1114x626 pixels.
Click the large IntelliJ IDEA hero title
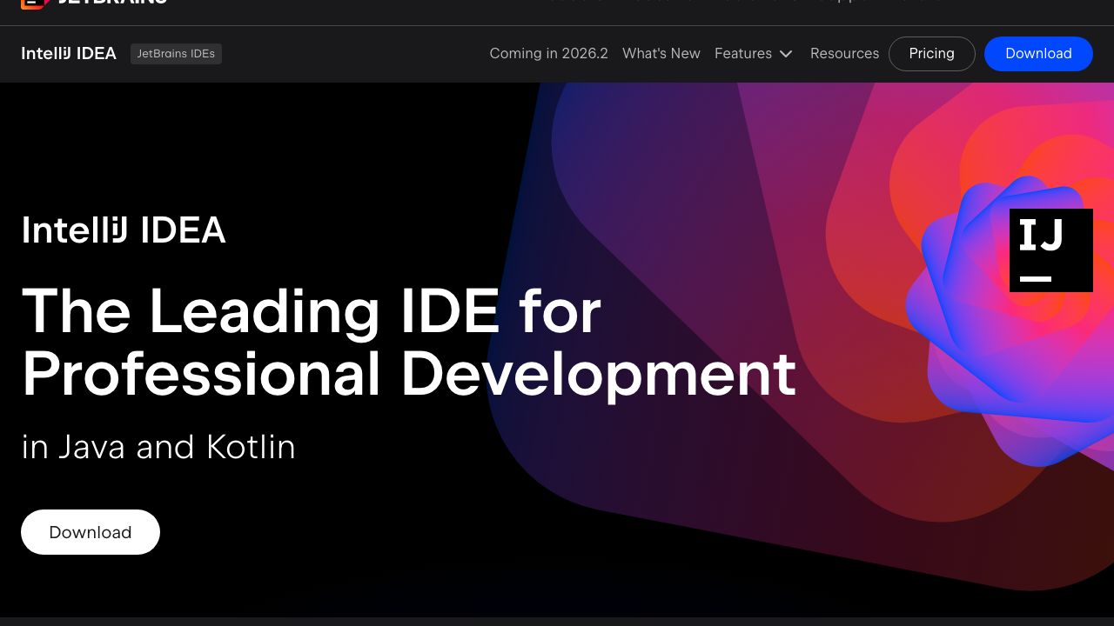(x=124, y=230)
